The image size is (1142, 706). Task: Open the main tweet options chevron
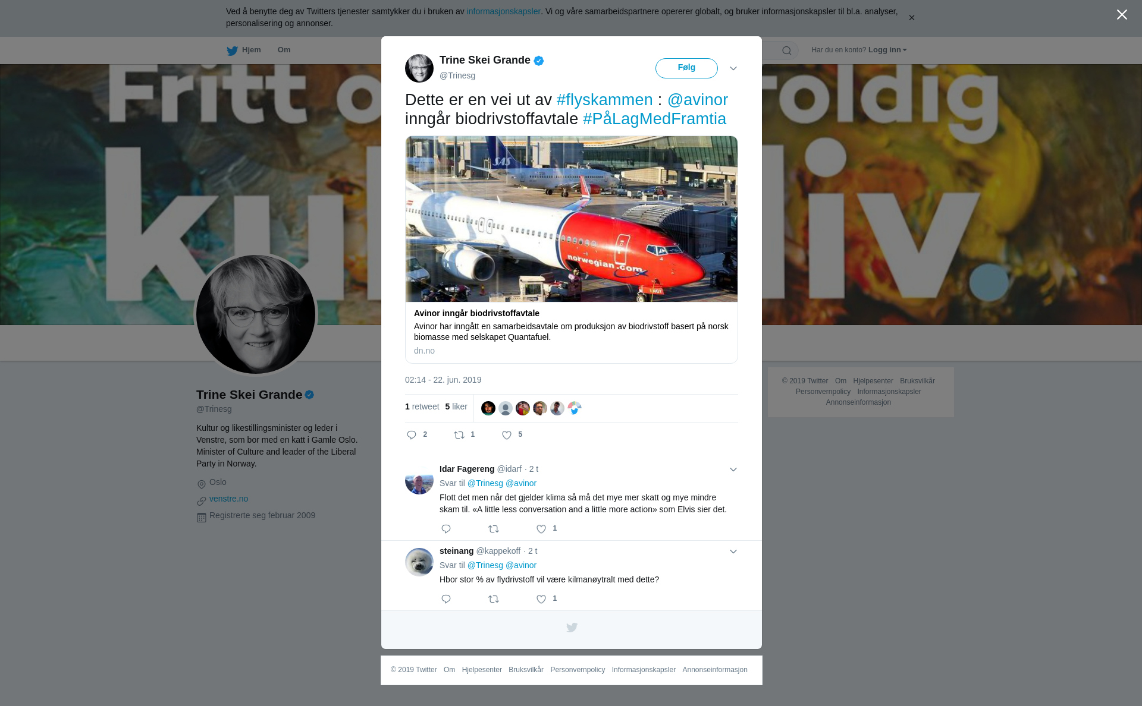733,68
